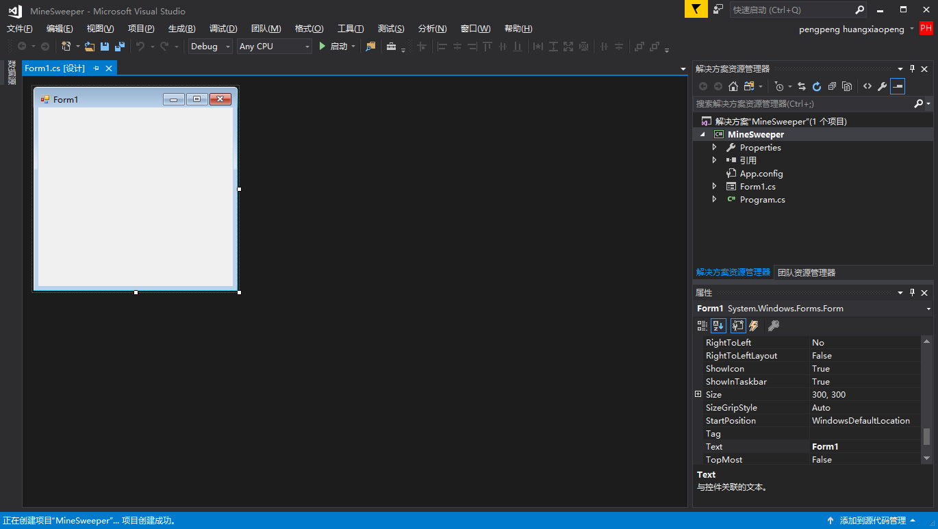Open the Form1 object selector dropdown in the Properties panel
The height and width of the screenshot is (529, 938).
[x=928, y=309]
